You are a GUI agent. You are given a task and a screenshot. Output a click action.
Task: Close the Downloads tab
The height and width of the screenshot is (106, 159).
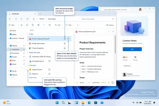click(35, 14)
